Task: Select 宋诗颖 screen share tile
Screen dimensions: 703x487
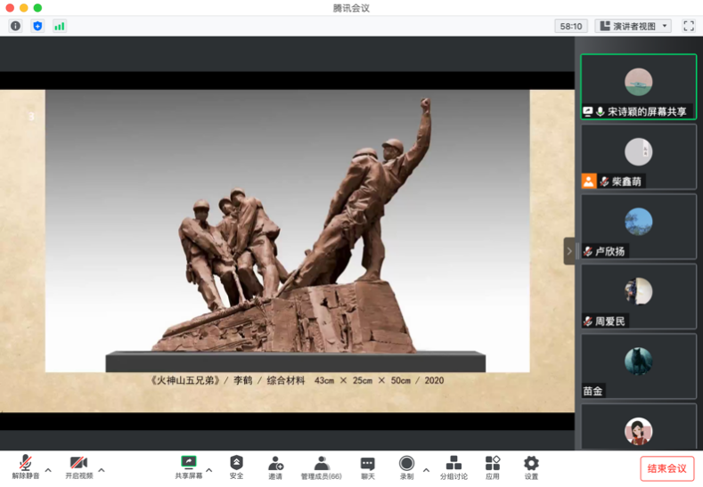Action: 639,86
